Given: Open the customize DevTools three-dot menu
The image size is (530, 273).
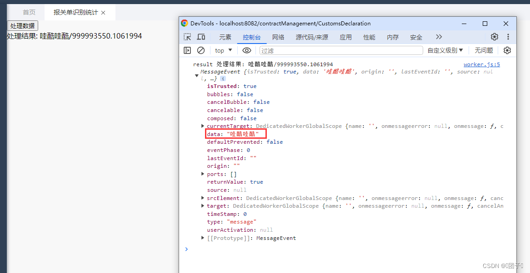Looking at the screenshot, I should pyautogui.click(x=508, y=37).
